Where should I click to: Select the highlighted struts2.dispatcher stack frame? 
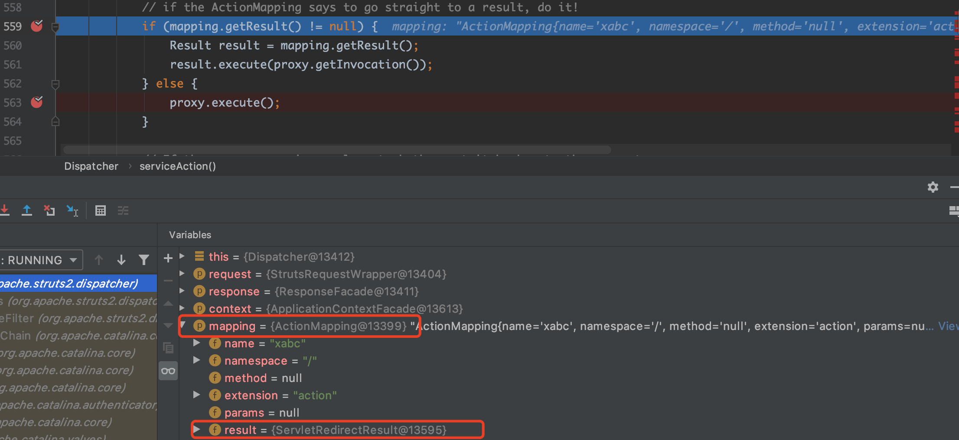(78, 283)
